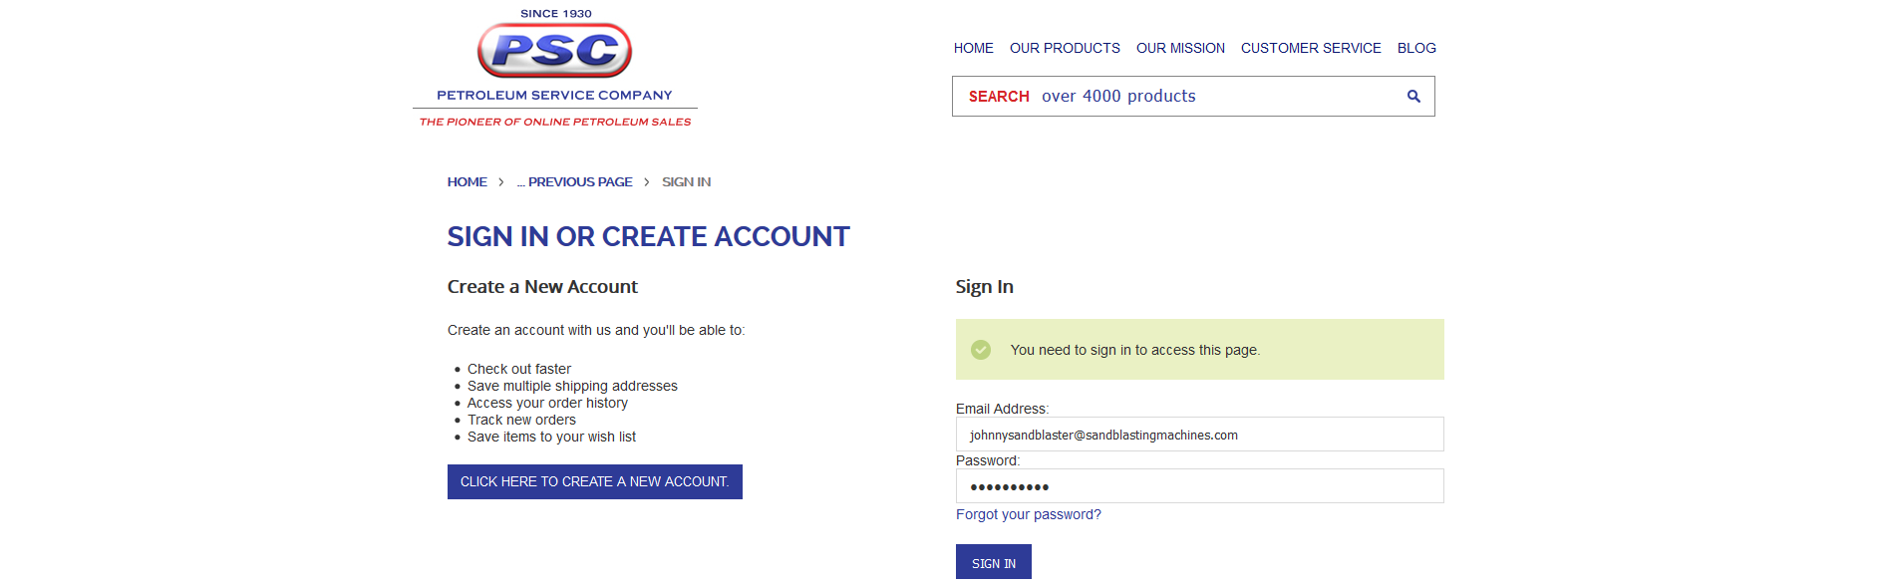Click the PSC logo image
Screen dimensions: 1877x588
tap(554, 50)
